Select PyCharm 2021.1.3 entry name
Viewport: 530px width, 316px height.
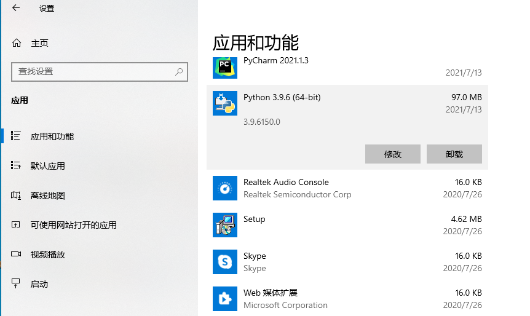(276, 60)
